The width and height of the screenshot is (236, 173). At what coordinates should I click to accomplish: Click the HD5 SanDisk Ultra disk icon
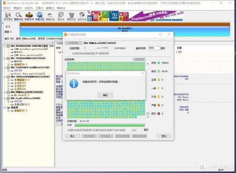click(8, 98)
